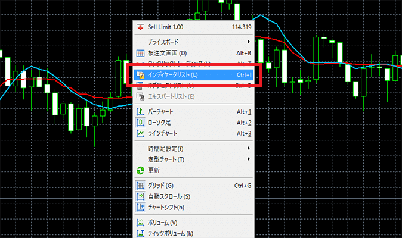The image size is (402, 238).
Task: Click the ローソク足 candlestick icon
Action: point(140,123)
